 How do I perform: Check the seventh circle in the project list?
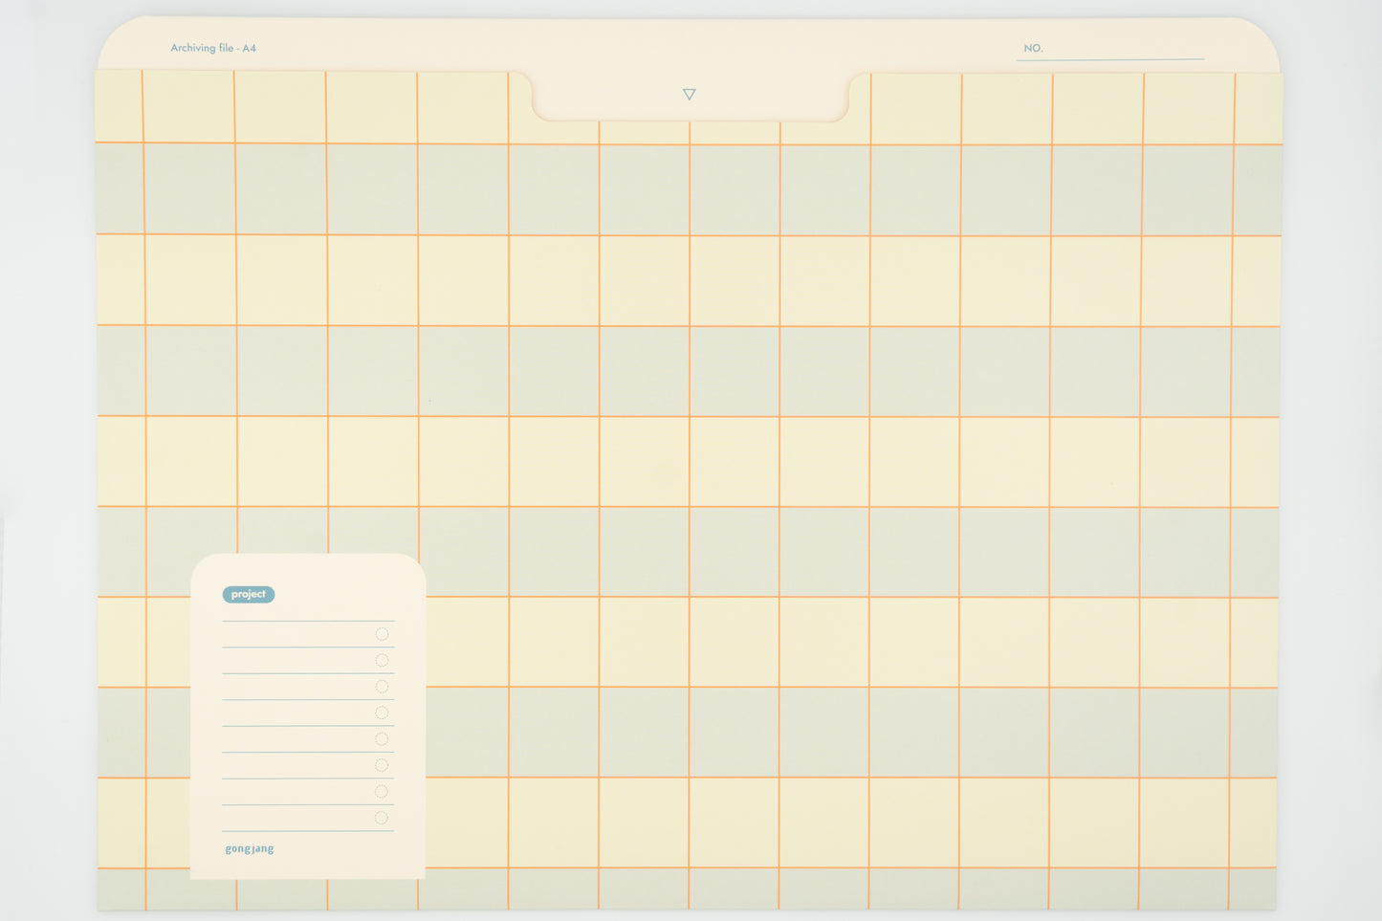(x=382, y=792)
